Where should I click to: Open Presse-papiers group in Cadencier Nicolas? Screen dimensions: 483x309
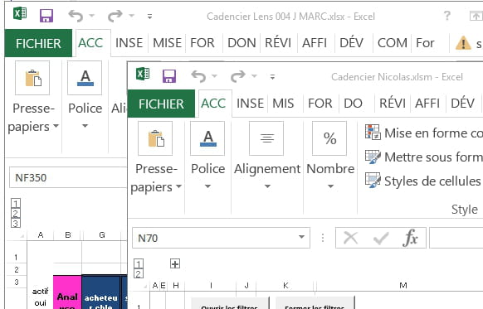point(156,158)
